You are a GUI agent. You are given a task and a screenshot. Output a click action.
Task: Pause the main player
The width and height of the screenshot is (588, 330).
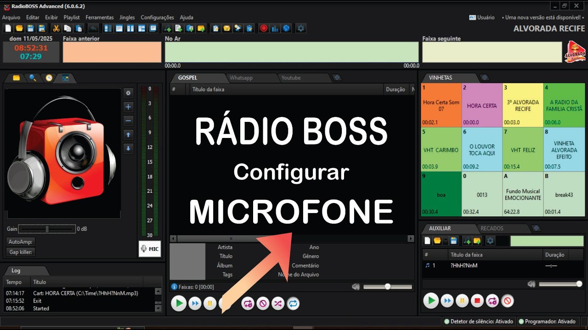(210, 303)
